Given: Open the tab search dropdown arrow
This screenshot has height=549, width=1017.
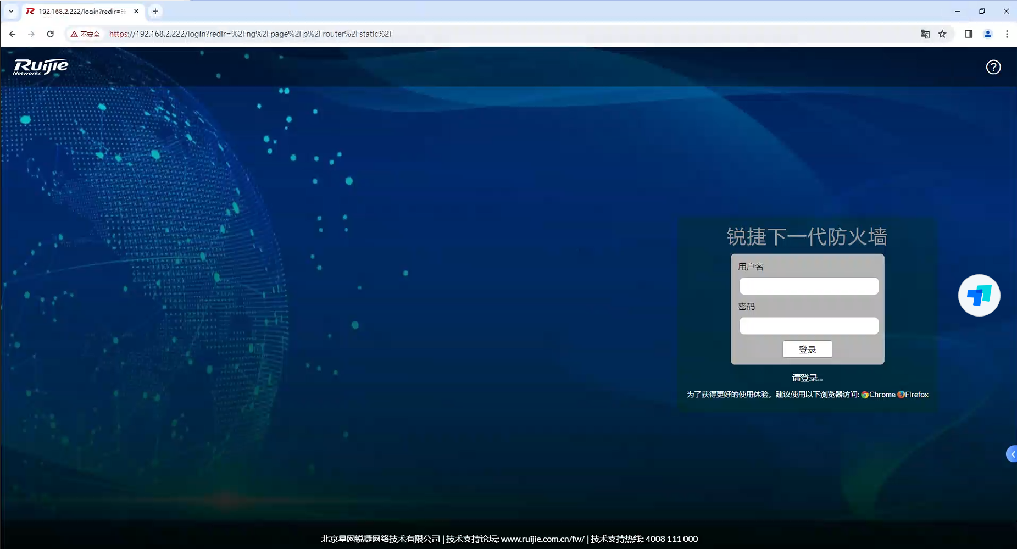Looking at the screenshot, I should click(x=11, y=11).
